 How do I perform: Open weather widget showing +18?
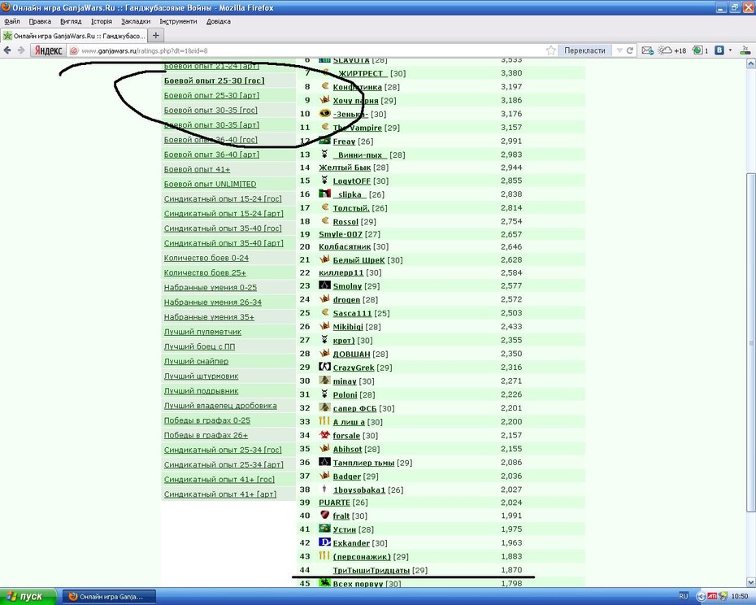coord(672,50)
